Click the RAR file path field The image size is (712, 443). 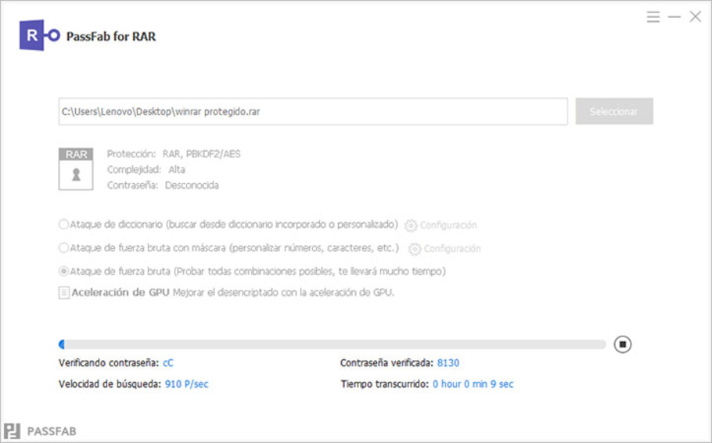[x=313, y=111]
